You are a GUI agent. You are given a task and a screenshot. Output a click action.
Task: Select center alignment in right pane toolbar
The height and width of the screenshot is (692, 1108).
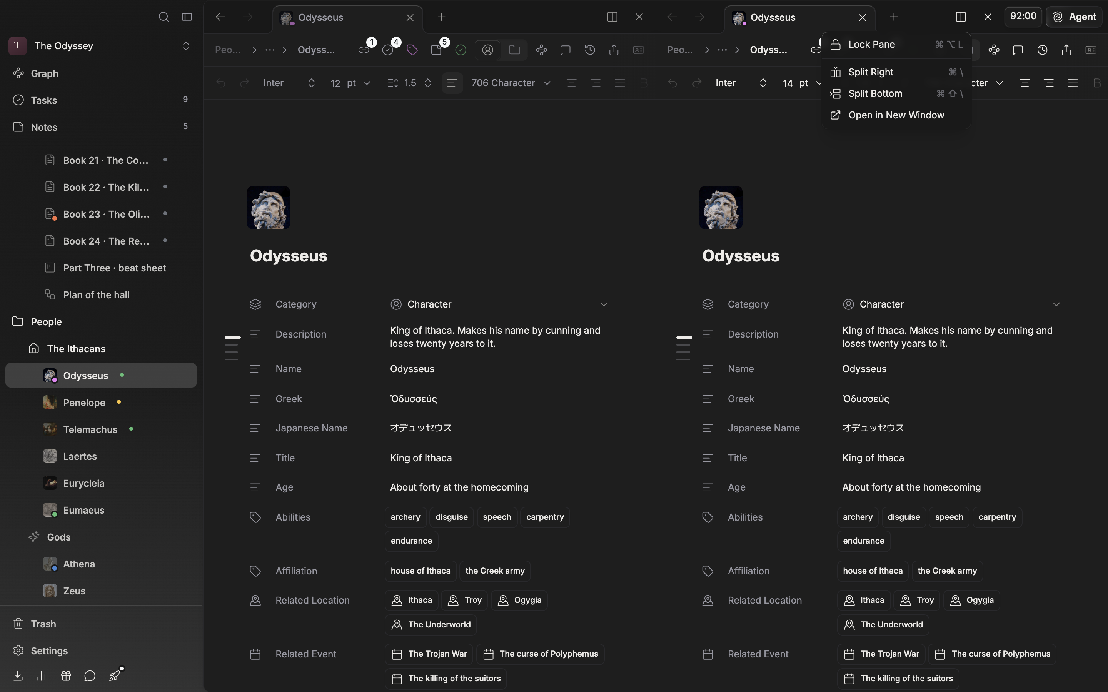1025,83
